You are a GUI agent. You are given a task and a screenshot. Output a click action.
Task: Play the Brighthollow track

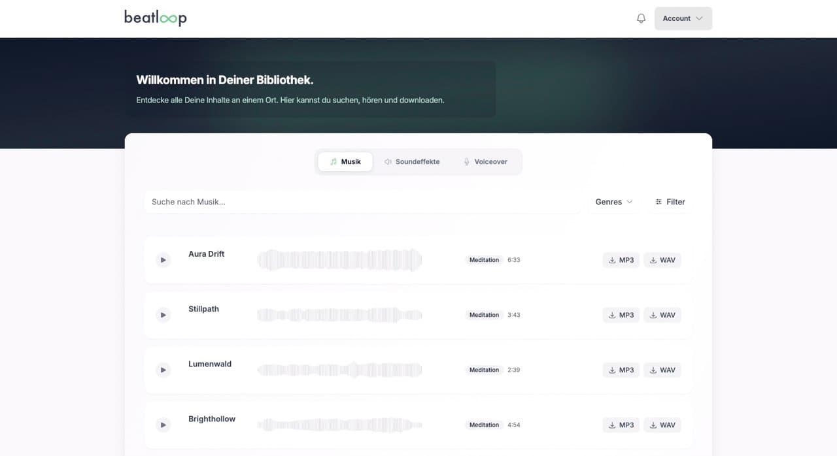163,425
